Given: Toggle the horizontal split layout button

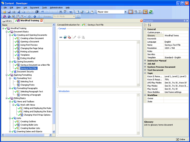Looking at the screenshot, I should [135, 12].
